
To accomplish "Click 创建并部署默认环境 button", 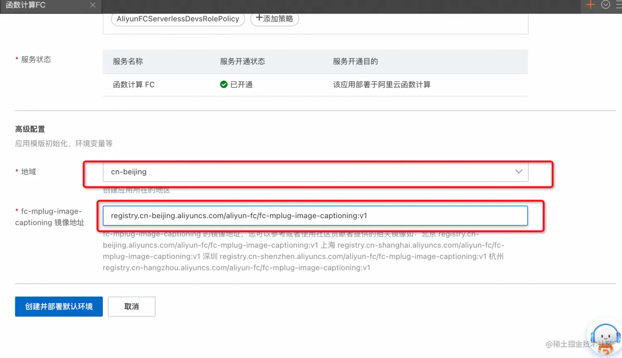I will [59, 307].
